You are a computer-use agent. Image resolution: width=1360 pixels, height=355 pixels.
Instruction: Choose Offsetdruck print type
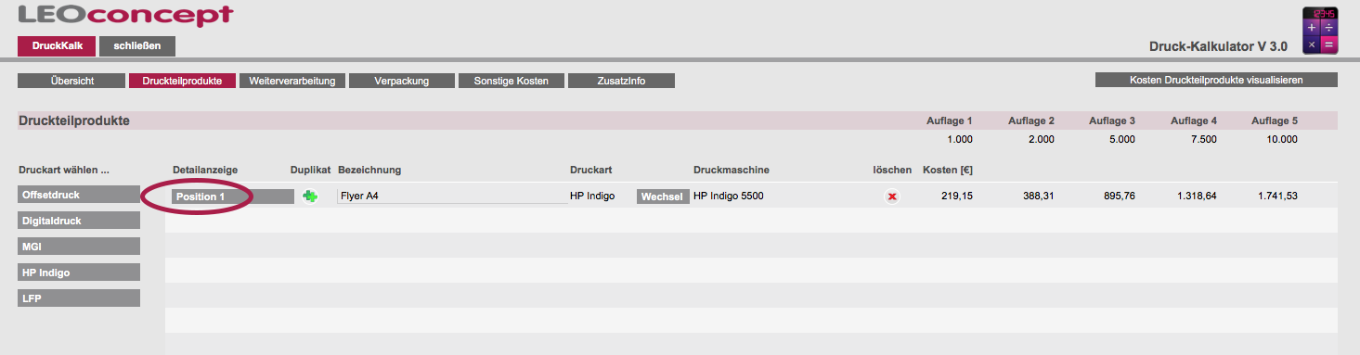pyautogui.click(x=79, y=194)
